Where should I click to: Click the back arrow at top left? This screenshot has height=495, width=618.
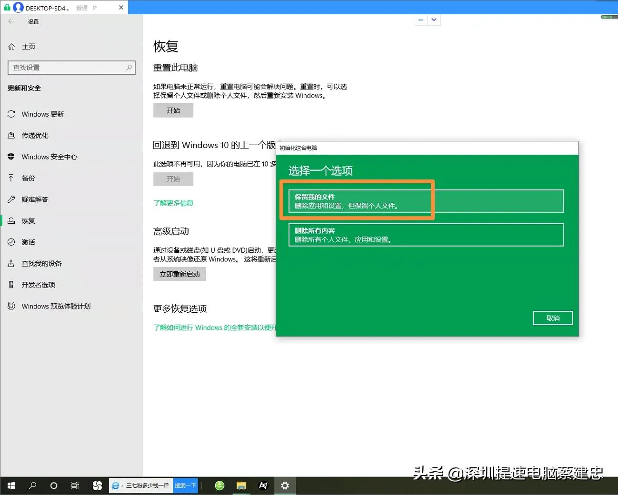point(10,21)
